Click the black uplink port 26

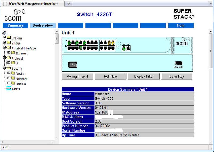tap(128, 49)
